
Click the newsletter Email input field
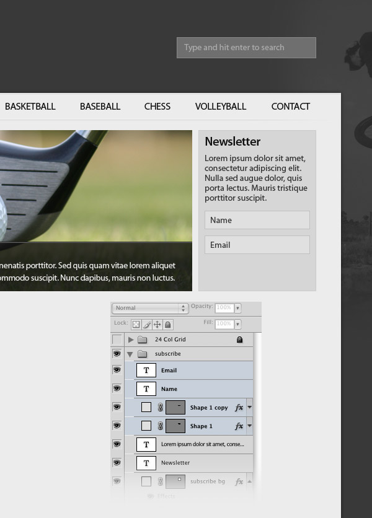[257, 245]
